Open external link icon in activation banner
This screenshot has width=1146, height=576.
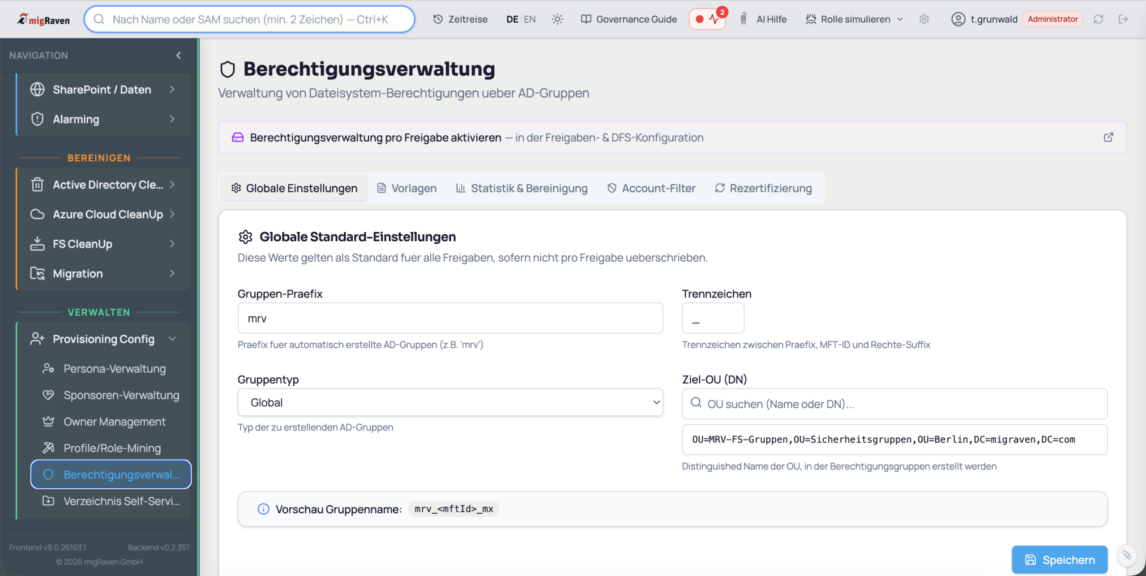coord(1108,137)
